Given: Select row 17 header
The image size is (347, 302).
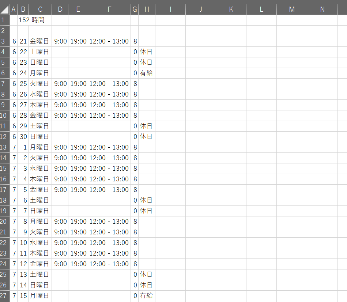Looking at the screenshot, I should (x=5, y=190).
